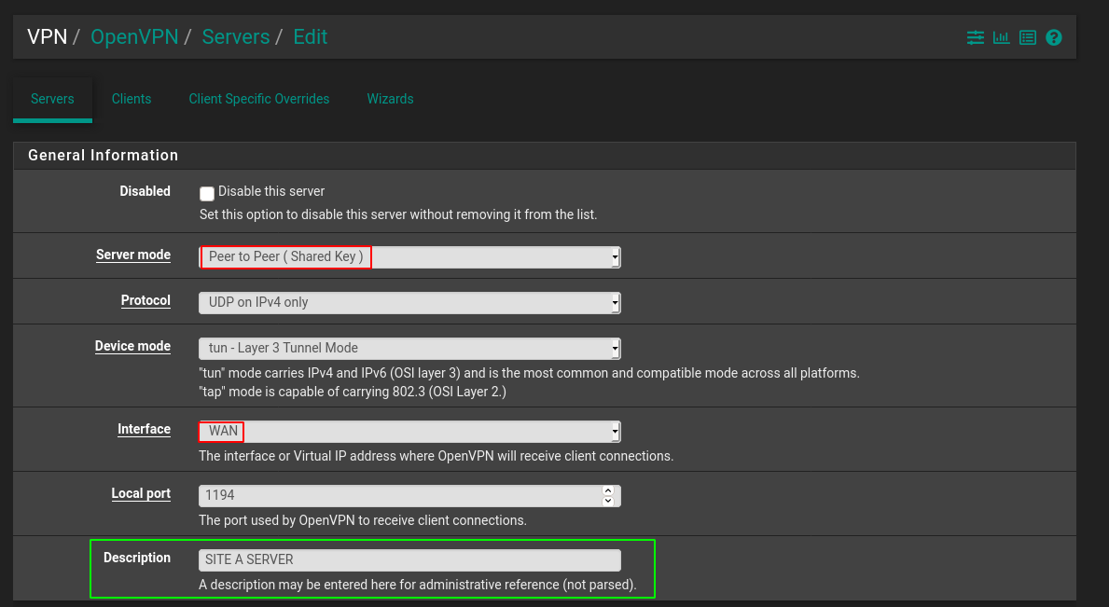The height and width of the screenshot is (607, 1109).
Task: Click the Description field with SITE A SERVER
Action: coord(409,559)
